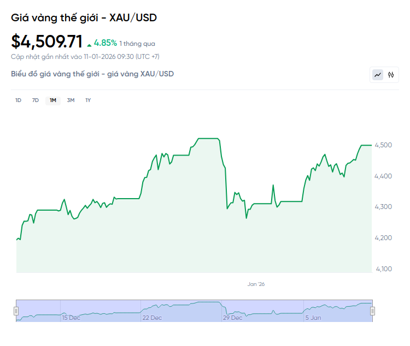
Task: Click the green price-up triangle indicator
Action: pyautogui.click(x=89, y=44)
